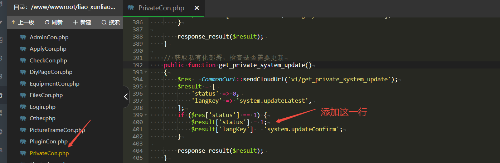500x163 pixels.
Task: Fold the code block at line 393
Action: click(145, 72)
